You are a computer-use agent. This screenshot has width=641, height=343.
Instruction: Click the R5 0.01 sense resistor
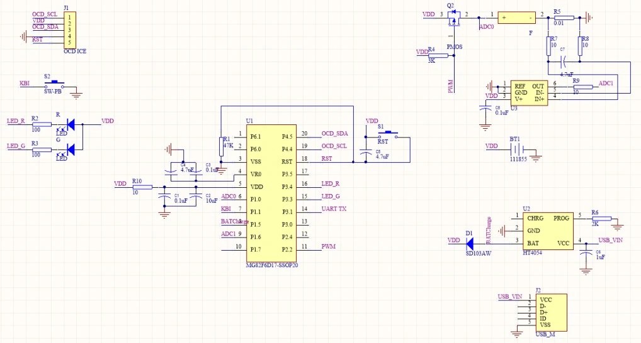564,18
